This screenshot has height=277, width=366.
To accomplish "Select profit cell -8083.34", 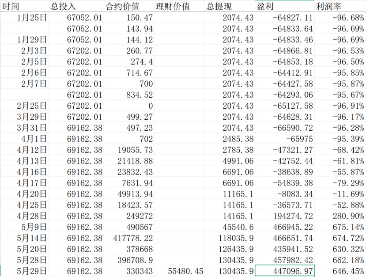I will [x=284, y=194].
